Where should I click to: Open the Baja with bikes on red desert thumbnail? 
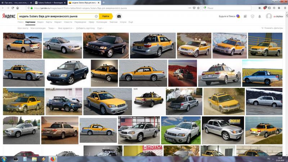pyautogui.click(x=183, y=73)
